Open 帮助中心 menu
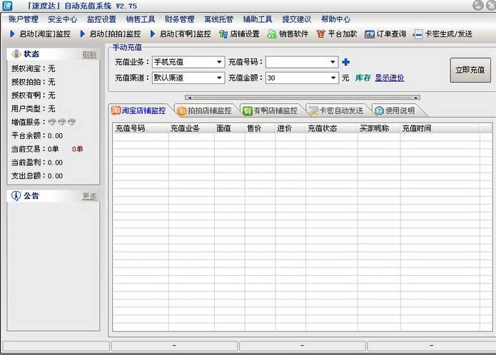Screen dimensions: 496x355 tap(335, 19)
